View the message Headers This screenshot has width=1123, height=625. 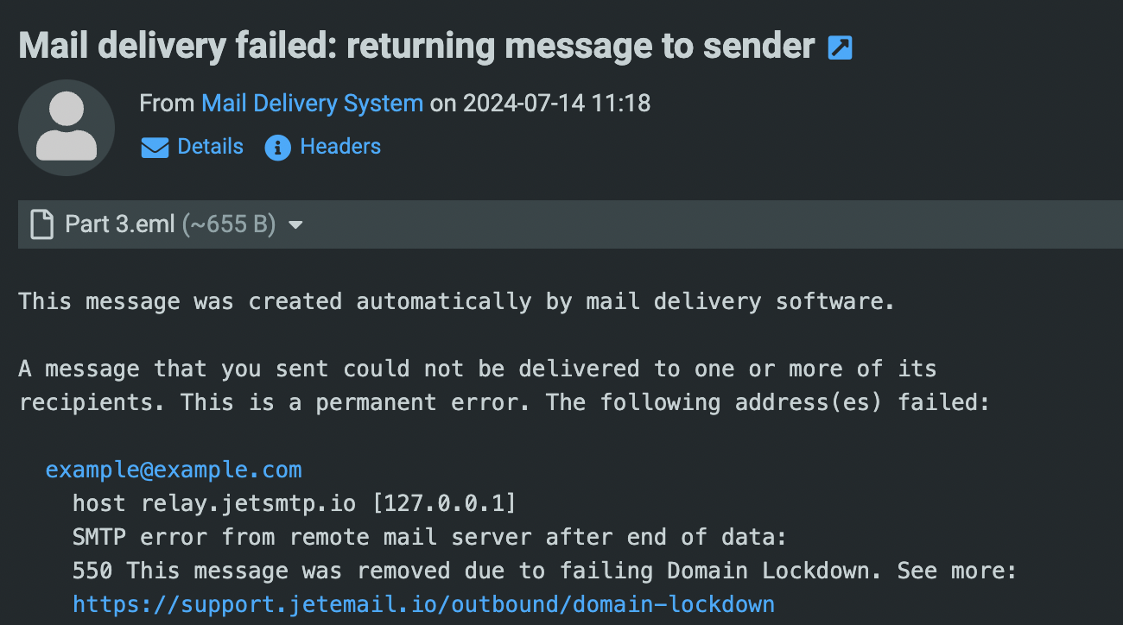pos(340,147)
